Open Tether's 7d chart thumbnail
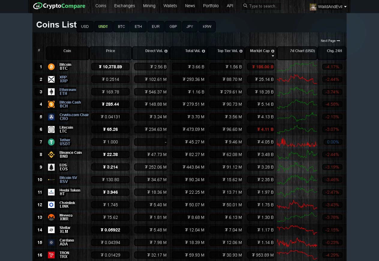The height and width of the screenshot is (261, 379). point(297,142)
